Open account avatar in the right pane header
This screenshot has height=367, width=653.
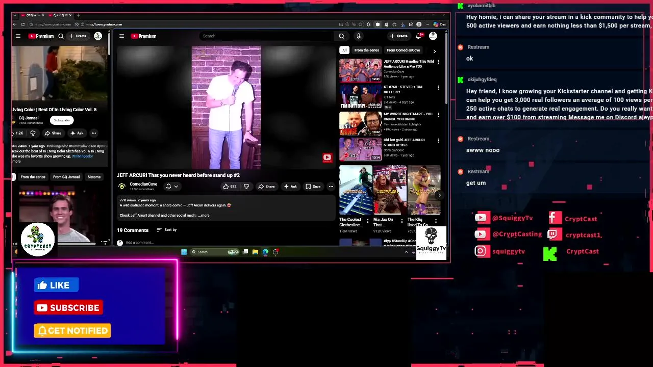tap(433, 36)
